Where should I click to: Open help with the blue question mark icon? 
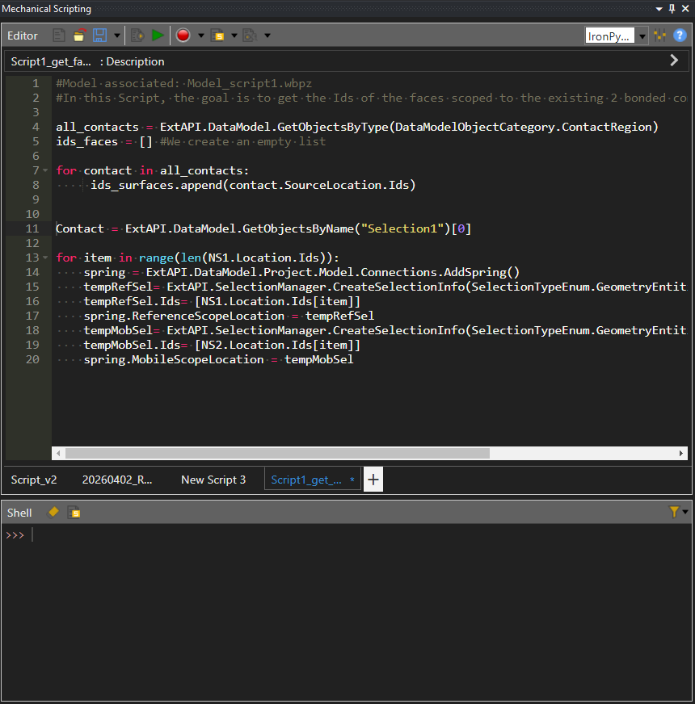pos(680,36)
